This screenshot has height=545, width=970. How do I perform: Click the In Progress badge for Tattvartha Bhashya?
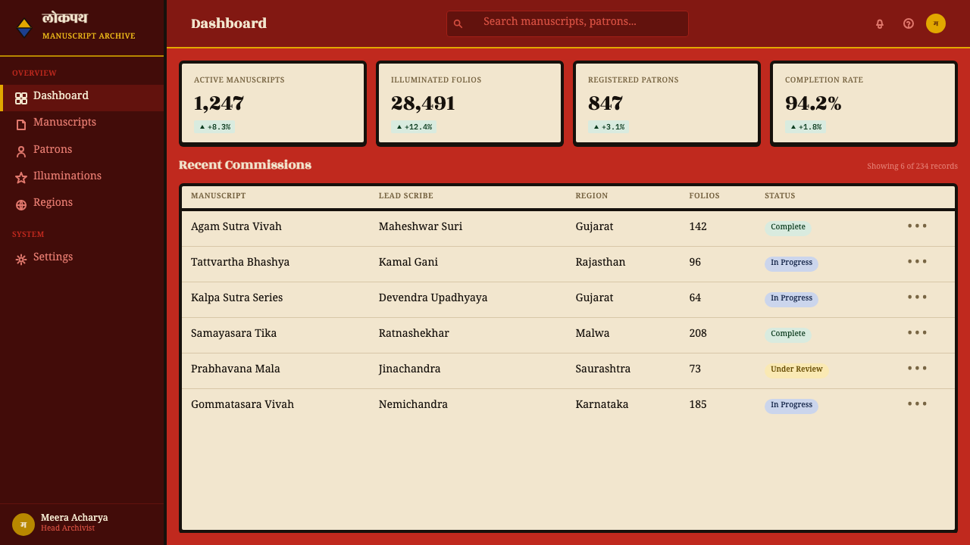coord(791,263)
